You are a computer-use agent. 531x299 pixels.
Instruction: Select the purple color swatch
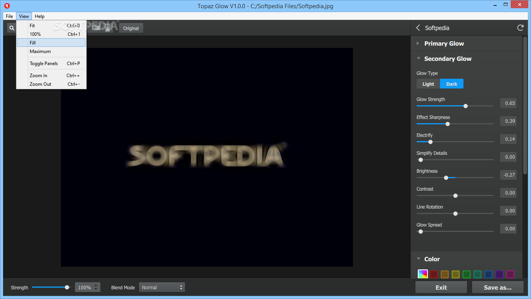499,274
